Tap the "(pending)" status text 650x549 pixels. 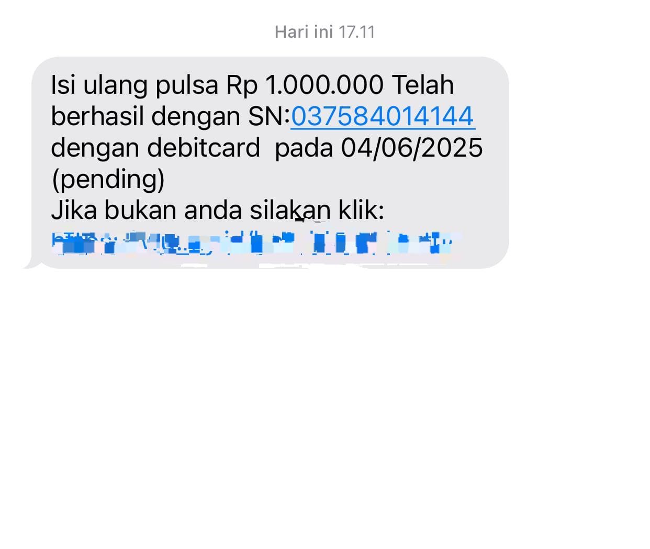point(108,179)
